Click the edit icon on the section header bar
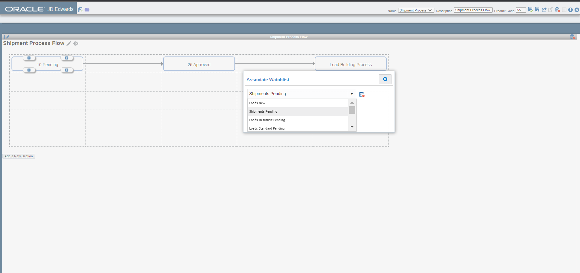This screenshot has width=580, height=273. [x=7, y=37]
